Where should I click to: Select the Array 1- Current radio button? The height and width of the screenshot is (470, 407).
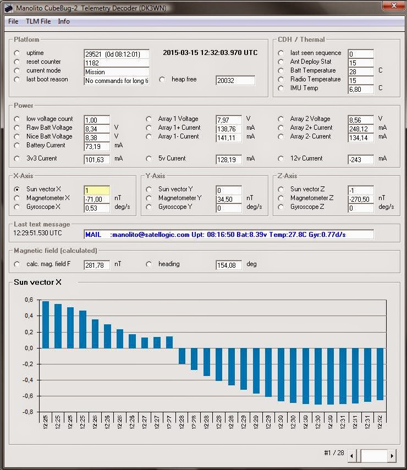(148, 137)
